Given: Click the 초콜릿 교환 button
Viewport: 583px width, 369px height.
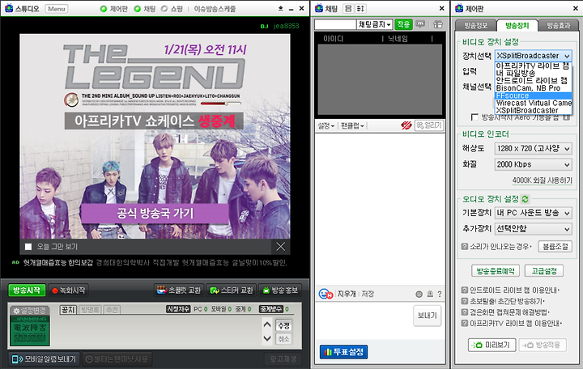Looking at the screenshot, I should [179, 291].
